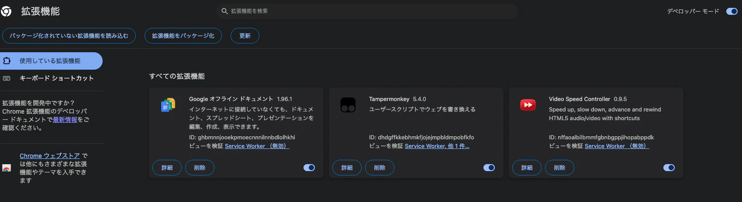Open the キーボード ショートカット sidebar item

click(51, 78)
